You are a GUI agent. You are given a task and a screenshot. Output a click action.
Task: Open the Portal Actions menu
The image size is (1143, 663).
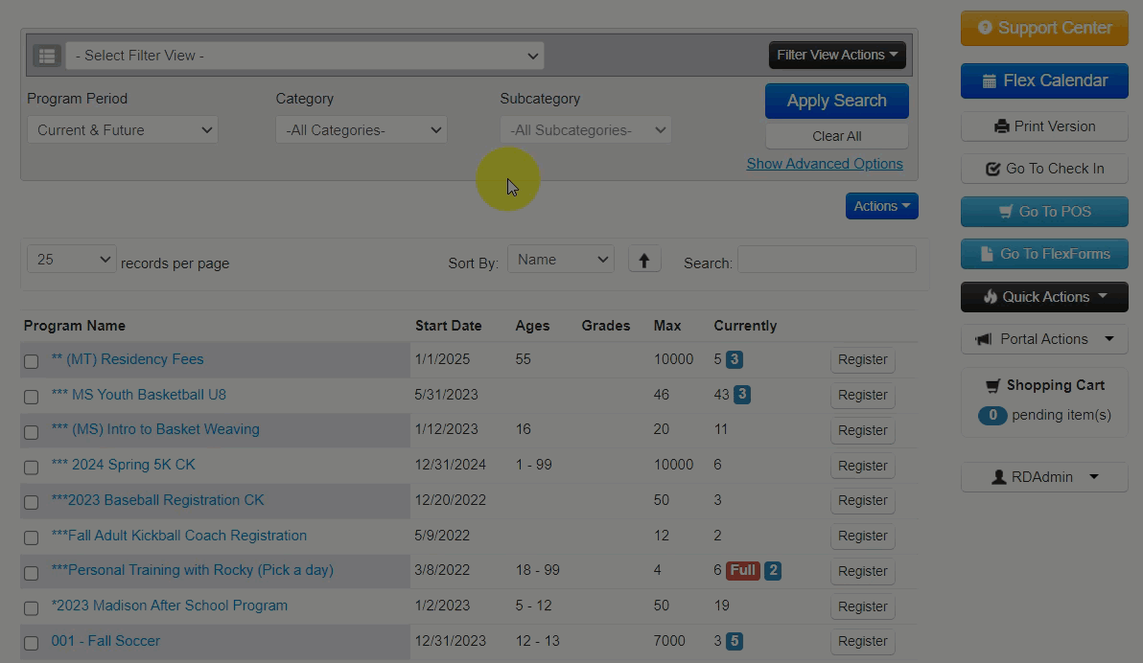(1044, 339)
